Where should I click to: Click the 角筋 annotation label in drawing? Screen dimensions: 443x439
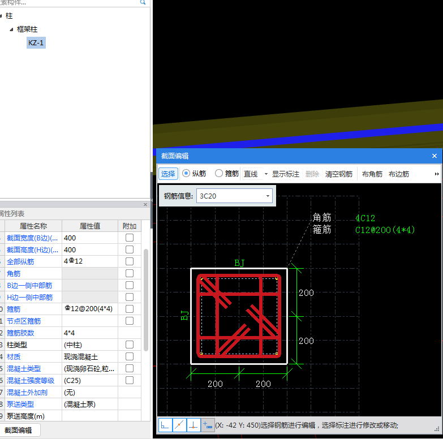[x=321, y=218]
